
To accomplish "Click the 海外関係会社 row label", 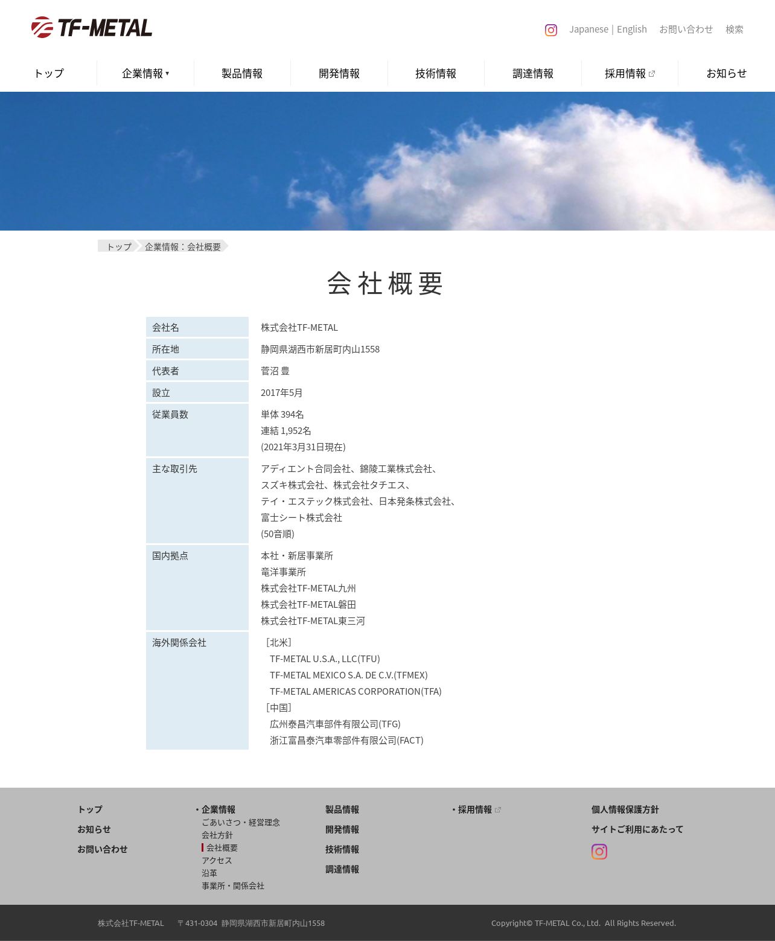I will click(179, 642).
